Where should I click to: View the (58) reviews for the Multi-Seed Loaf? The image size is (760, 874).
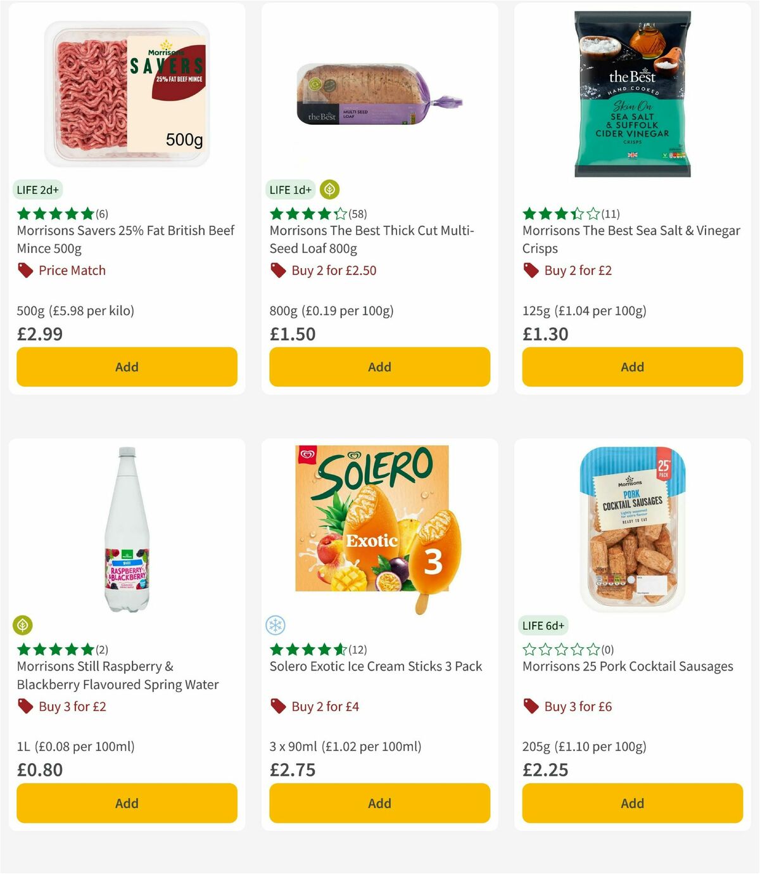[x=356, y=214]
